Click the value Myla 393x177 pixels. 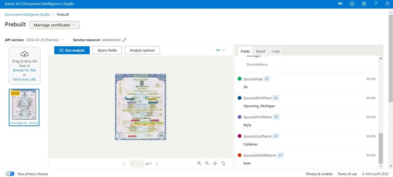[x=247, y=125]
